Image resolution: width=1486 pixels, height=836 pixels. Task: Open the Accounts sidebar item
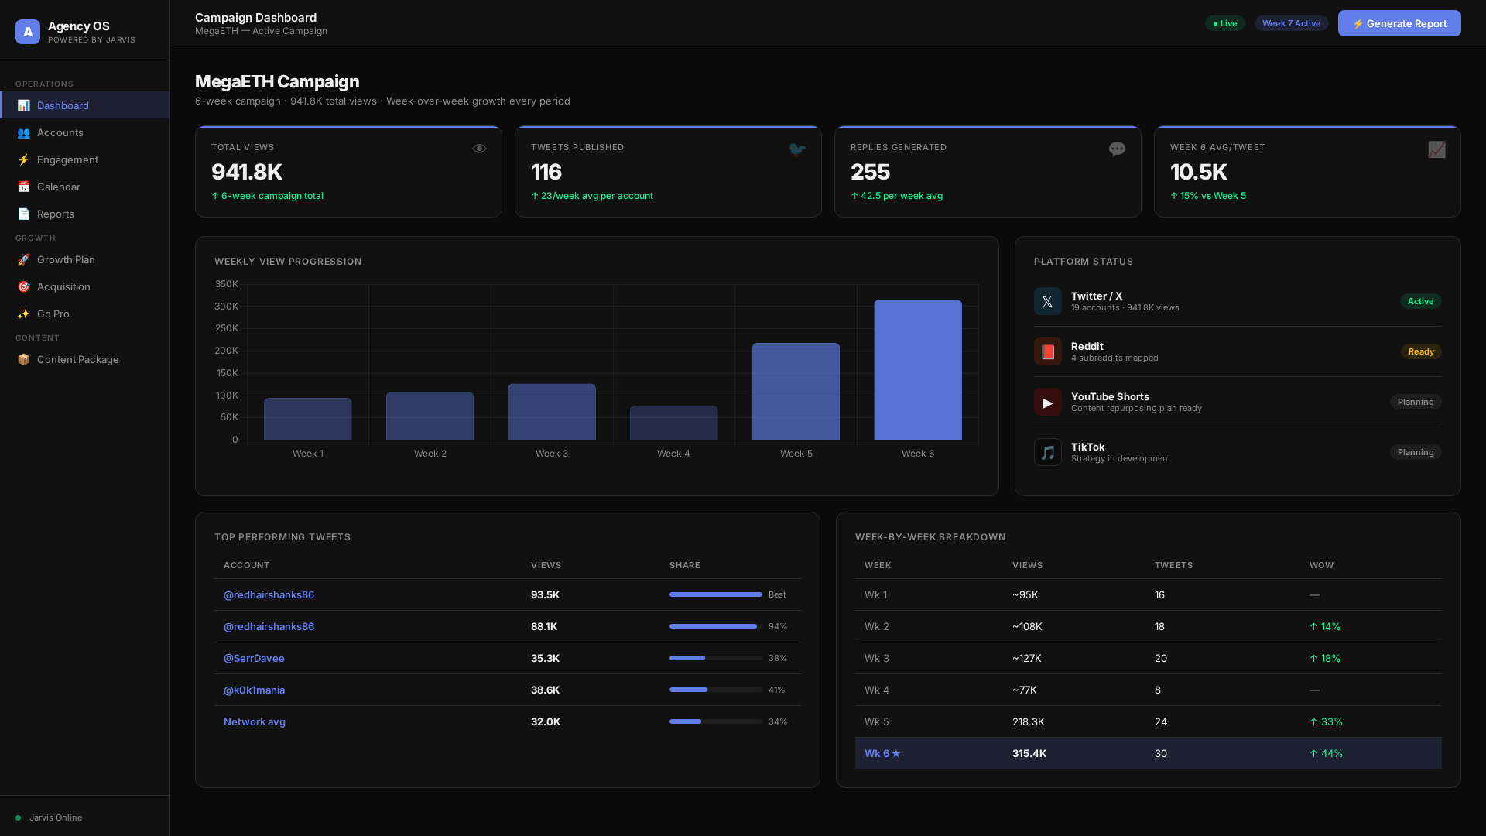(x=85, y=132)
